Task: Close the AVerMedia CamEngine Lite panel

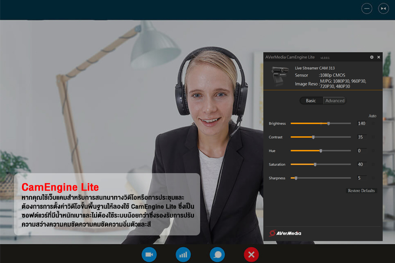Action: point(379,57)
